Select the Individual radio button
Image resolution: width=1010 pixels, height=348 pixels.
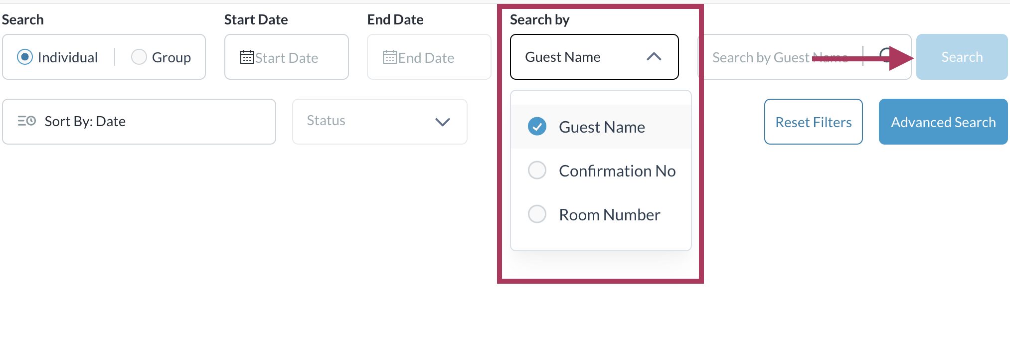(25, 57)
